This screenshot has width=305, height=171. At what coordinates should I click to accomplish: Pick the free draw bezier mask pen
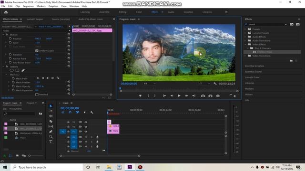click(23, 70)
